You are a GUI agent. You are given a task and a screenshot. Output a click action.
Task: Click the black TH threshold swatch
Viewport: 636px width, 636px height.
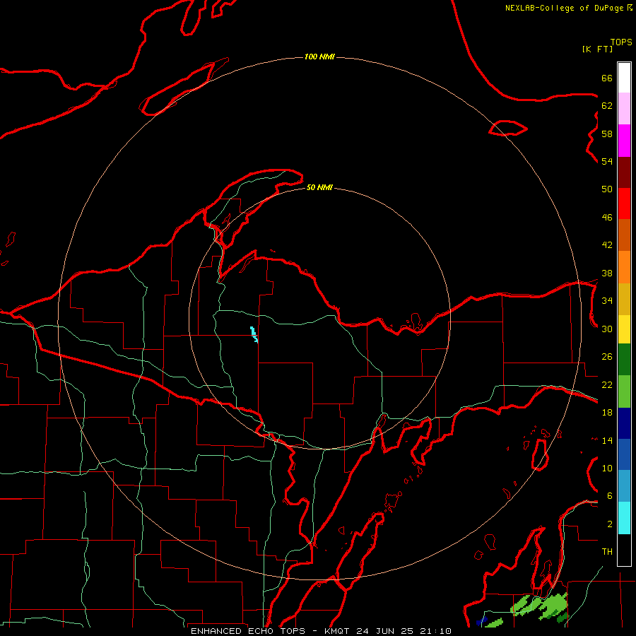tap(624, 550)
